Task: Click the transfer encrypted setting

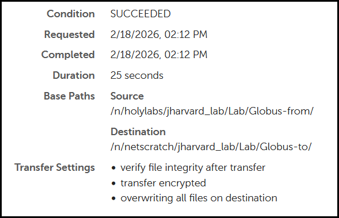Action: tap(163, 183)
